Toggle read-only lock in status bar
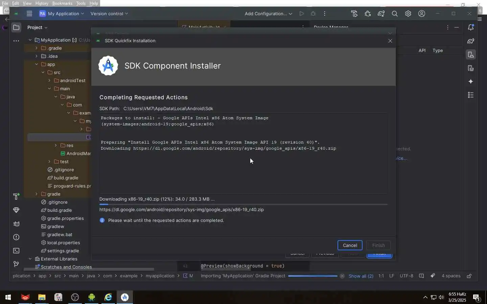This screenshot has width=487, height=304. click(469, 276)
